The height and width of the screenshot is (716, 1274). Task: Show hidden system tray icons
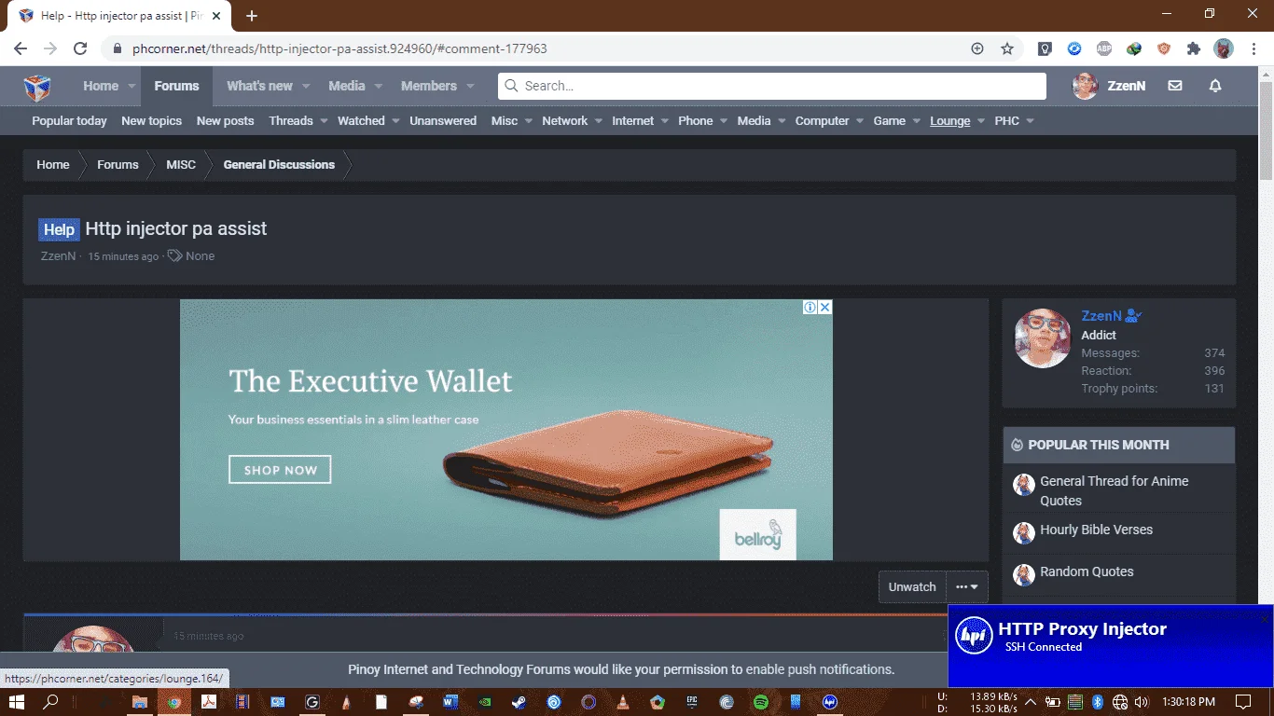(1031, 702)
